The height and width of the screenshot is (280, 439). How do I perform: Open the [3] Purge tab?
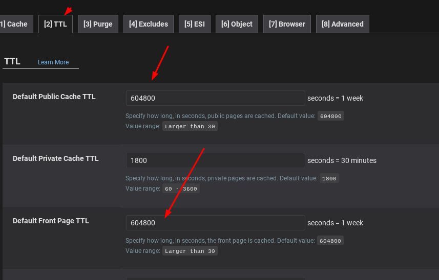tap(98, 24)
